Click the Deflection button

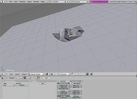point(22,85)
